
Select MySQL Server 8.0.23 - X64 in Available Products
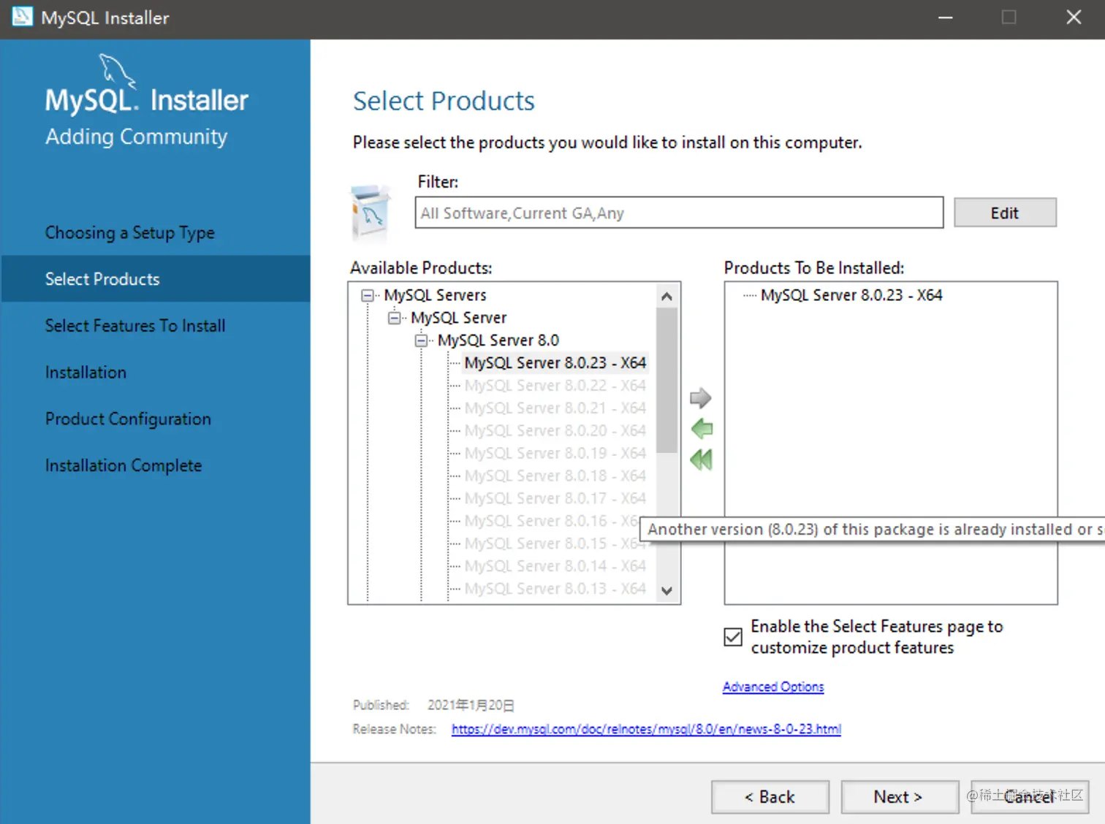tap(555, 363)
